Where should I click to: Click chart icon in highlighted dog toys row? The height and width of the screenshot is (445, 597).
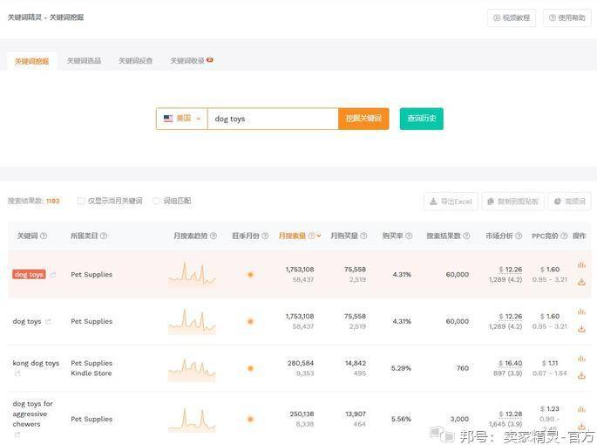(581, 264)
